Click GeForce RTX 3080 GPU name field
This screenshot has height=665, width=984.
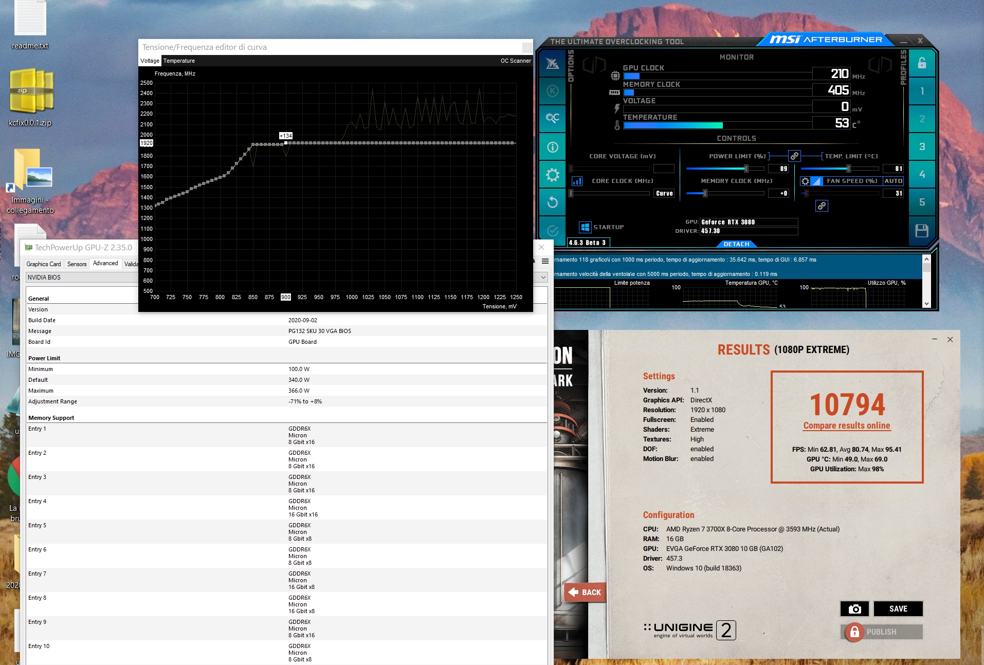pos(749,222)
